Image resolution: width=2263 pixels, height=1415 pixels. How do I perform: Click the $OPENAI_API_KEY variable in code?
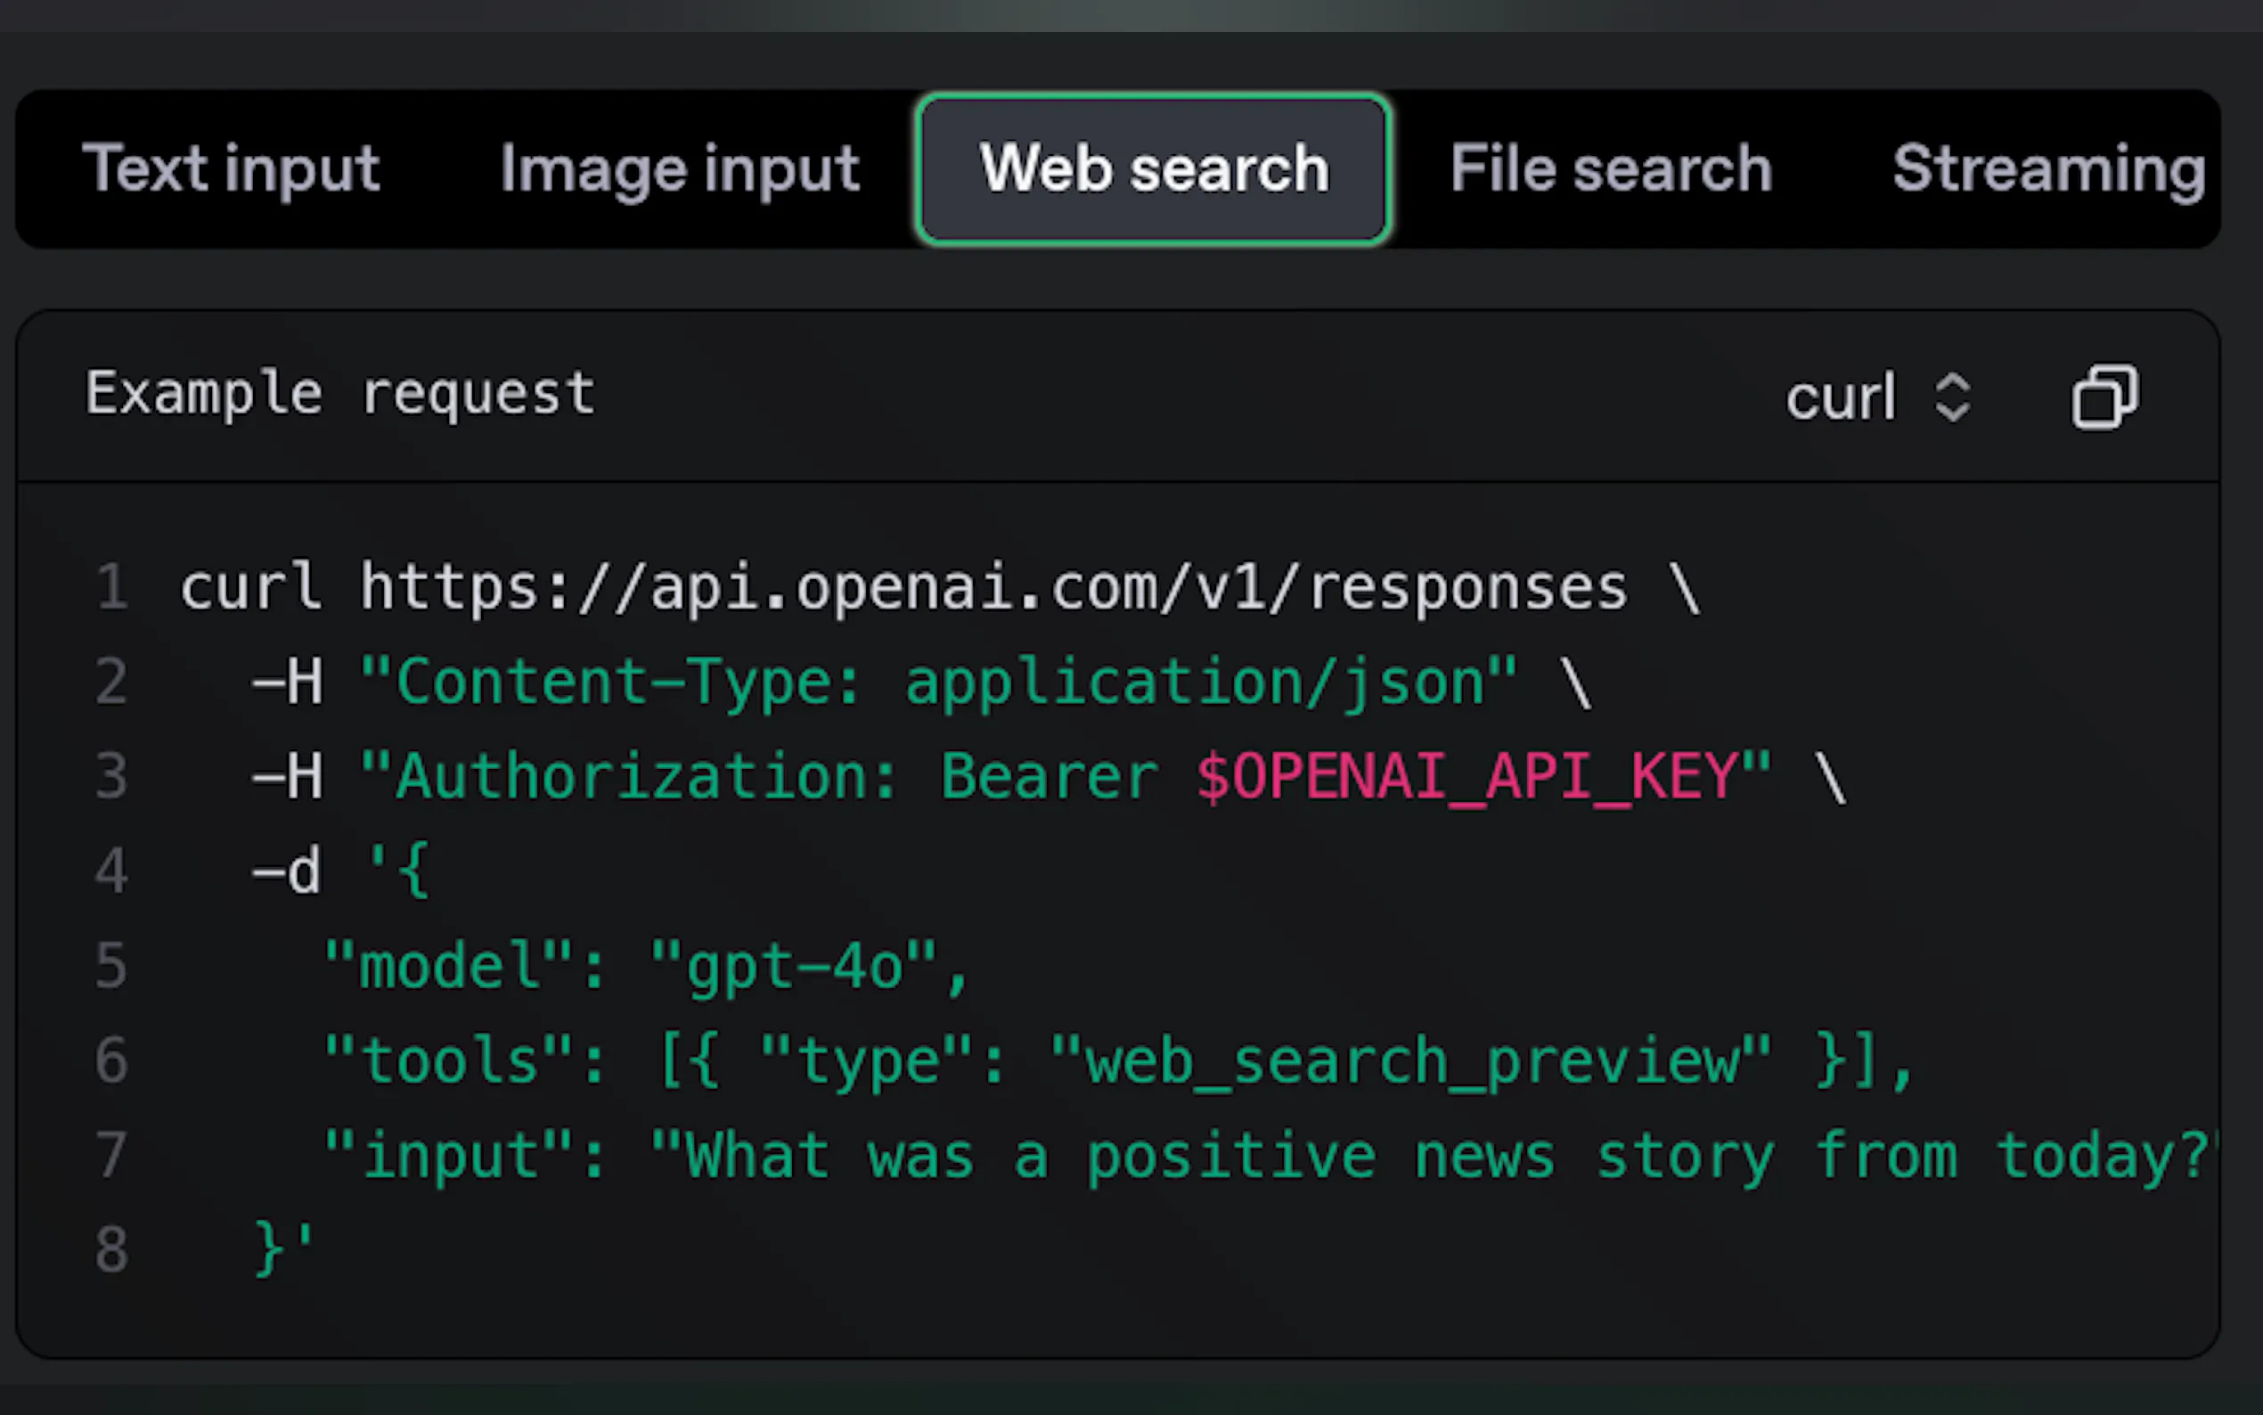(1466, 777)
